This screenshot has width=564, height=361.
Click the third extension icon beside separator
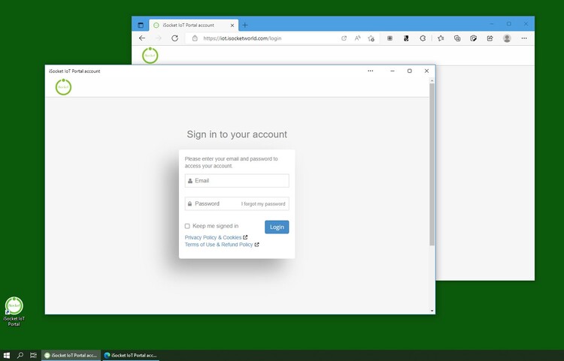423,38
